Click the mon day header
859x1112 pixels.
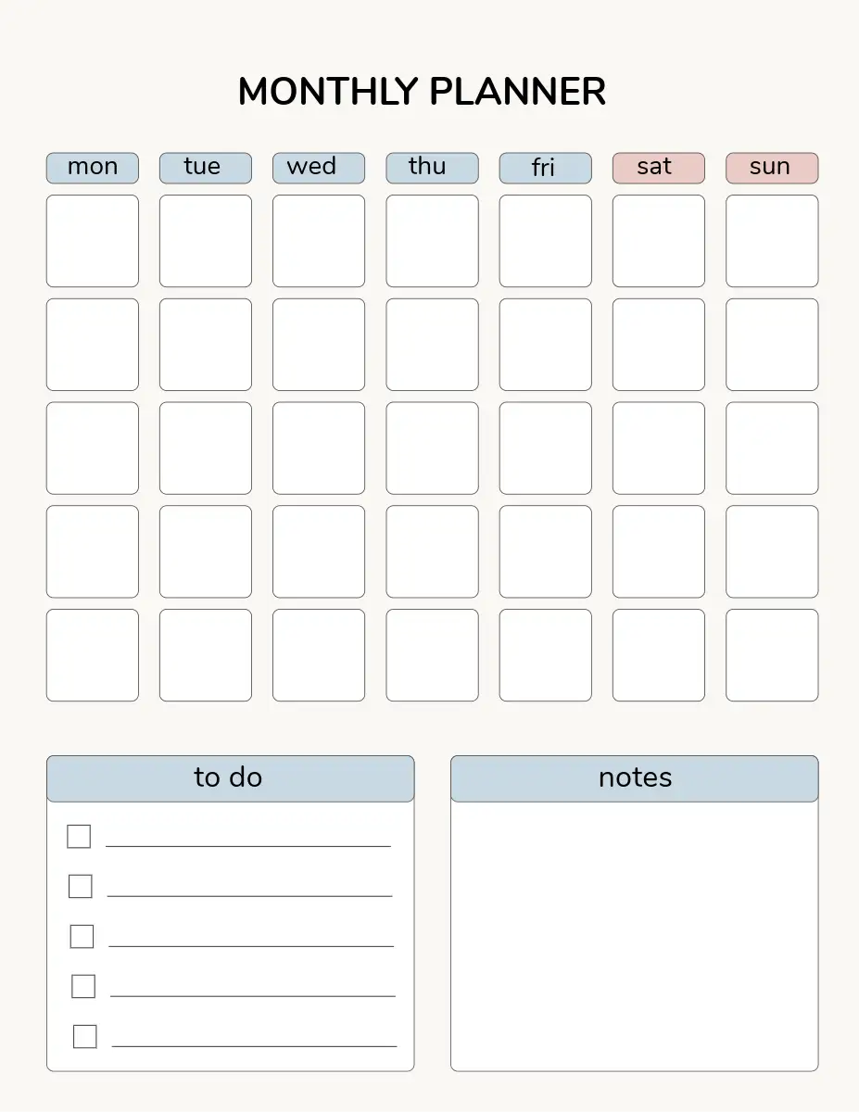93,168
